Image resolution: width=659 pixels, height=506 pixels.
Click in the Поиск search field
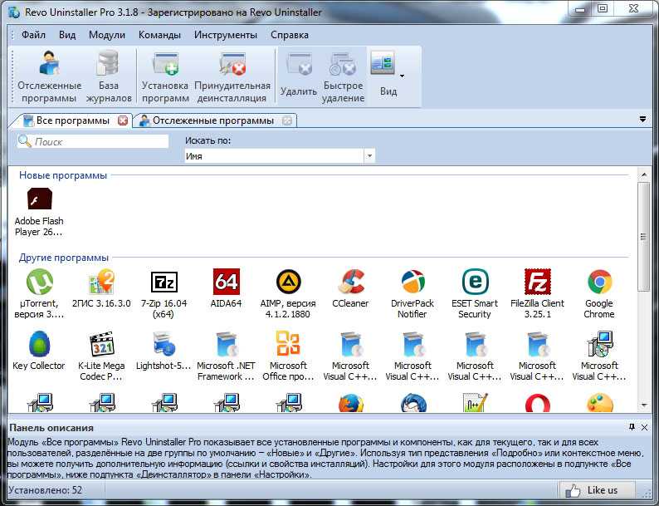coord(93,142)
